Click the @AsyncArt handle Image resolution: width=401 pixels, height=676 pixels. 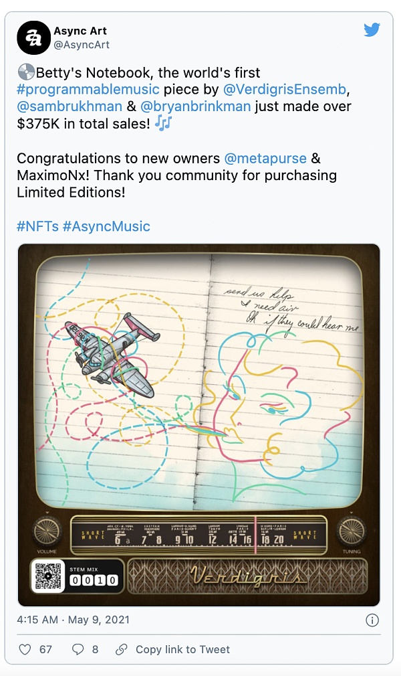(x=82, y=45)
